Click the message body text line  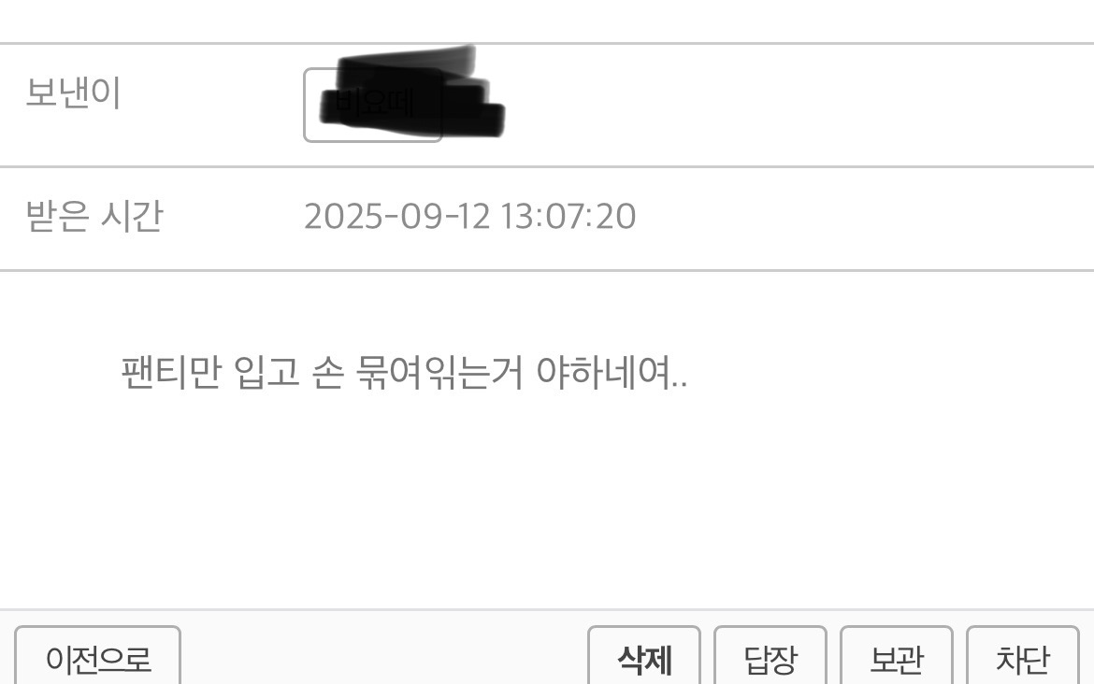tap(404, 372)
